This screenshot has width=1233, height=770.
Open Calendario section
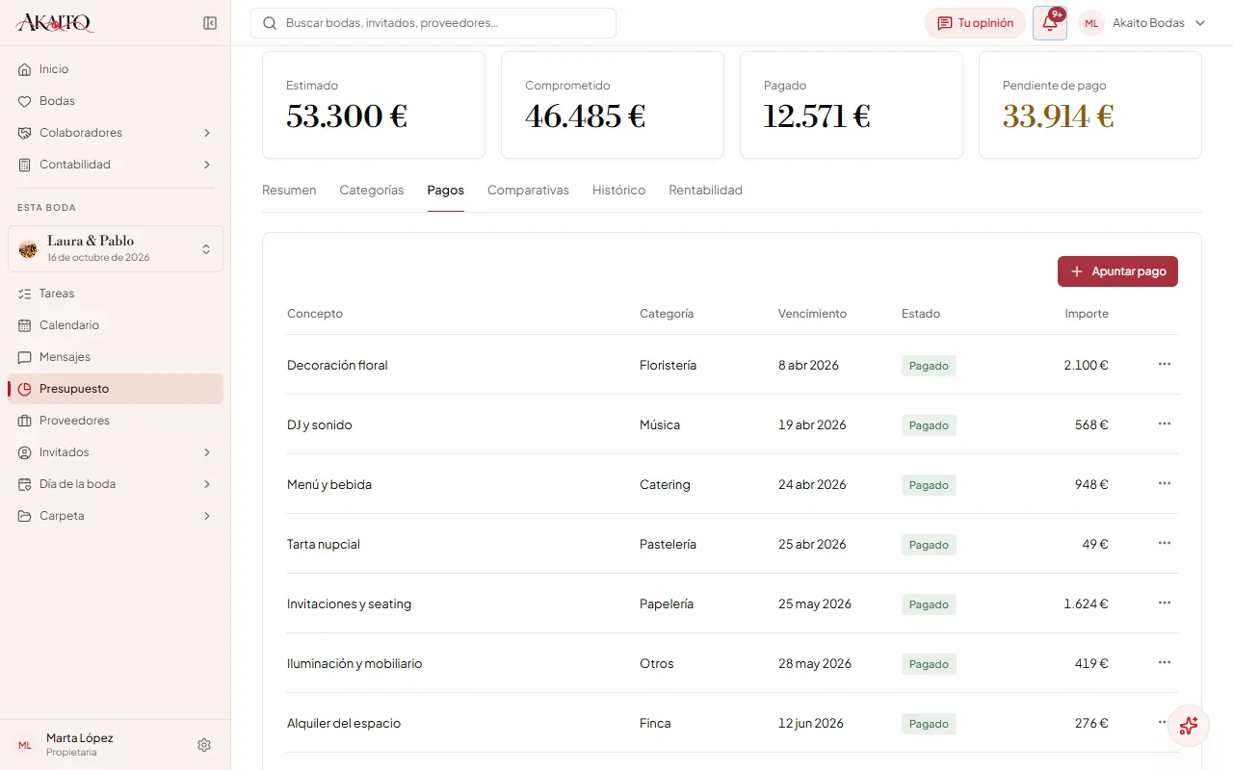point(116,325)
